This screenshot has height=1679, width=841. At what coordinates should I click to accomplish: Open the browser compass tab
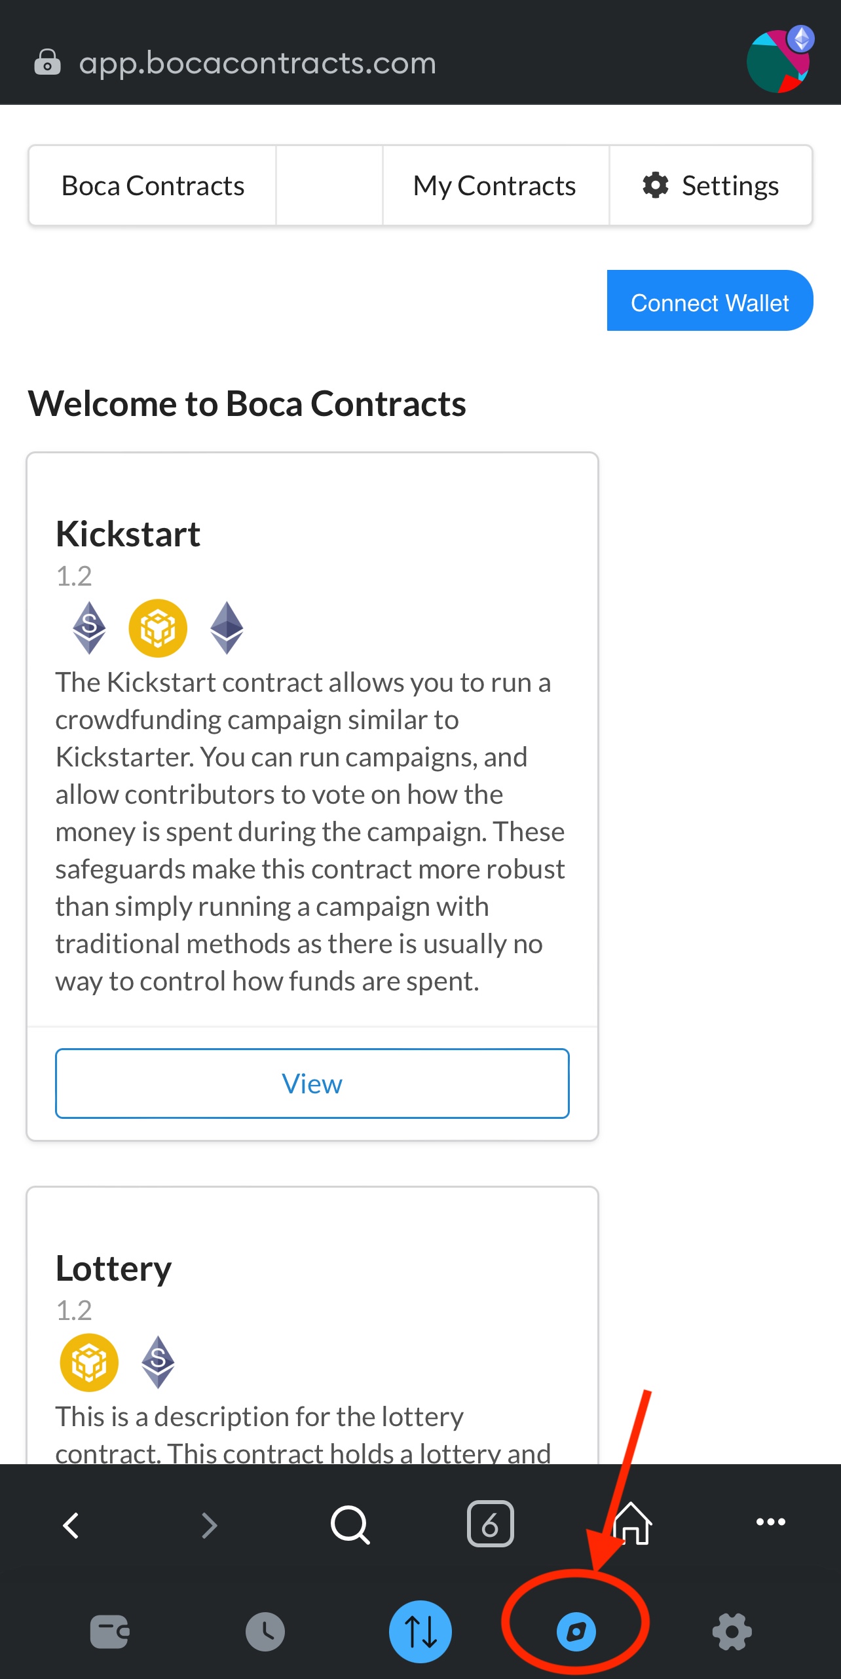point(576,1631)
